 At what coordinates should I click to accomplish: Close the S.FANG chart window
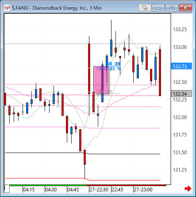[x=186, y=8]
